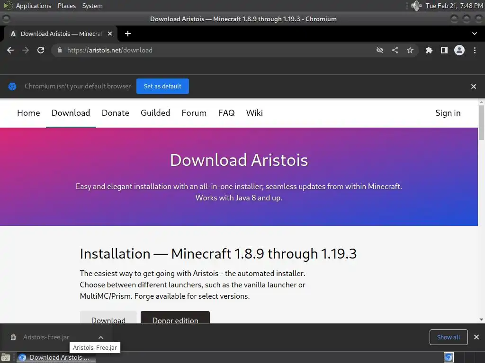Click the jar file icon in downloads bar
The height and width of the screenshot is (363, 485).
coord(13,337)
